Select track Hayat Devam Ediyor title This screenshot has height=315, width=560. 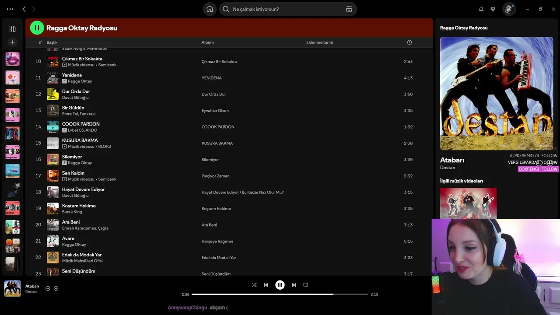coord(84,189)
